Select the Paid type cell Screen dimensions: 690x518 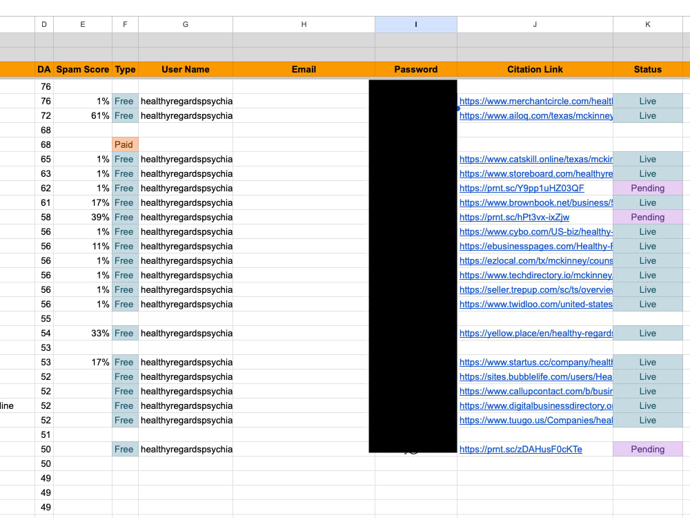click(x=125, y=144)
